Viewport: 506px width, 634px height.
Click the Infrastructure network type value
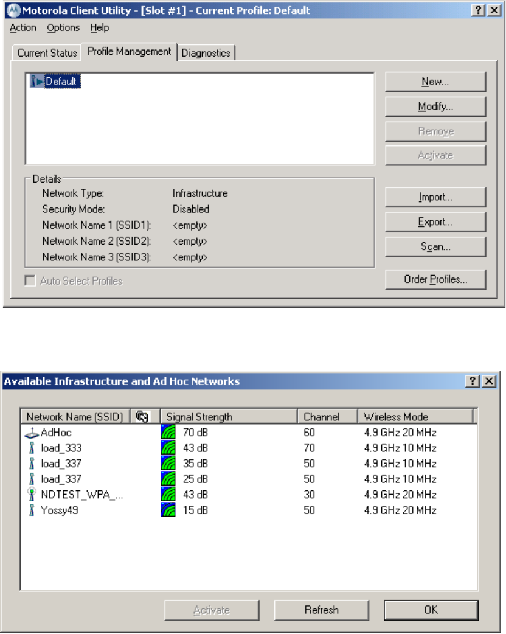(x=200, y=193)
